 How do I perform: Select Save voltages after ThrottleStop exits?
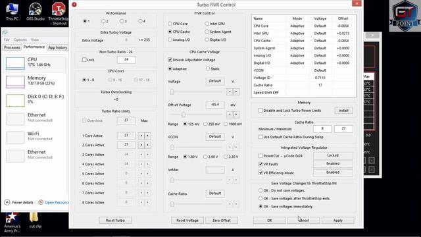pos(260,198)
